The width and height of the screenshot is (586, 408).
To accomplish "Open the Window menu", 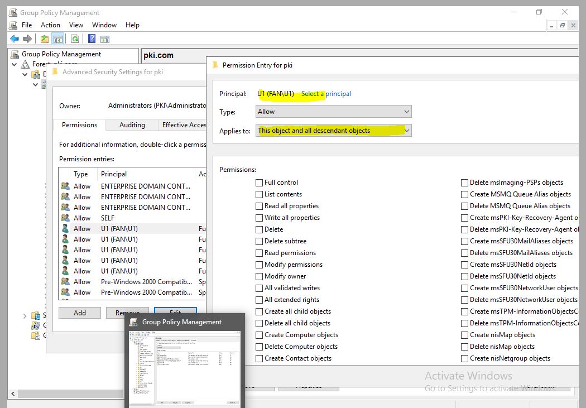I will pyautogui.click(x=104, y=25).
